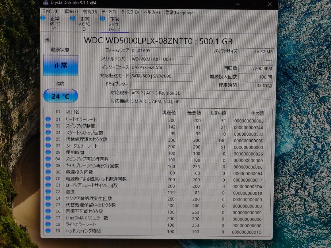Click status circle for ID 05 代替処理済のセクタ数
The image size is (331, 248).
tap(48, 139)
